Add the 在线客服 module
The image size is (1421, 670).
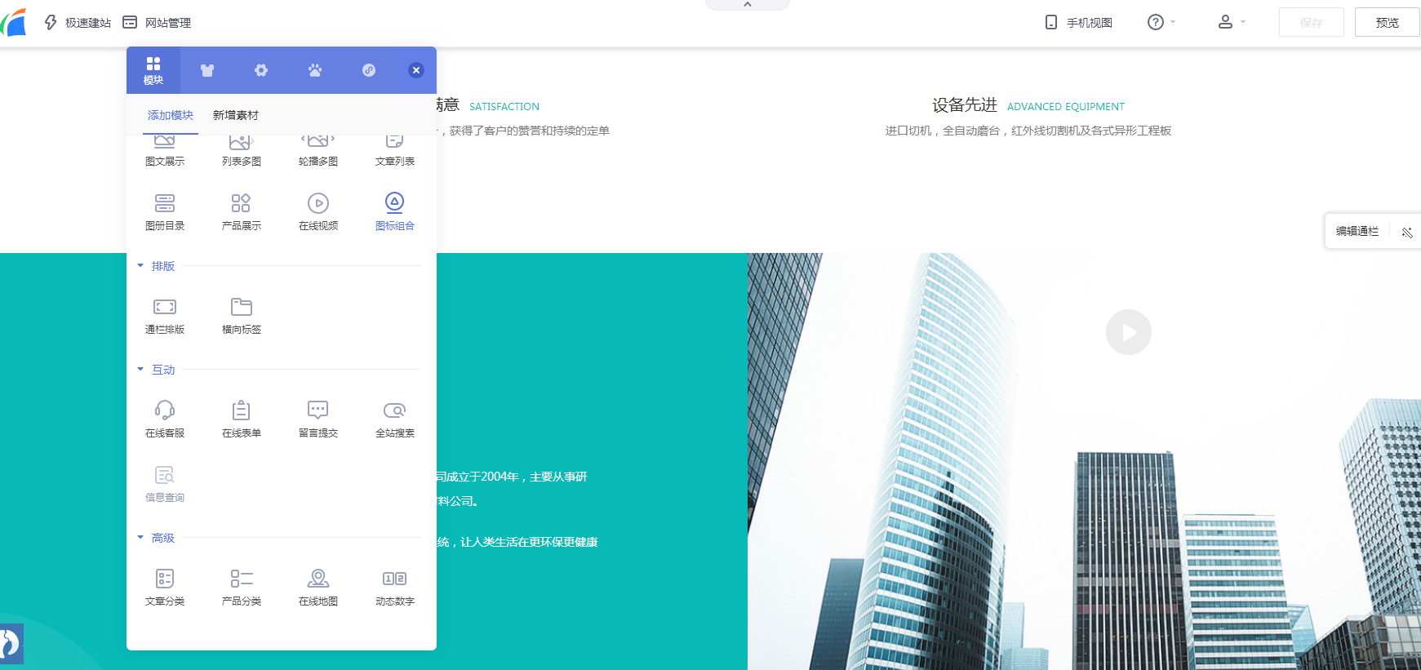[x=164, y=419]
